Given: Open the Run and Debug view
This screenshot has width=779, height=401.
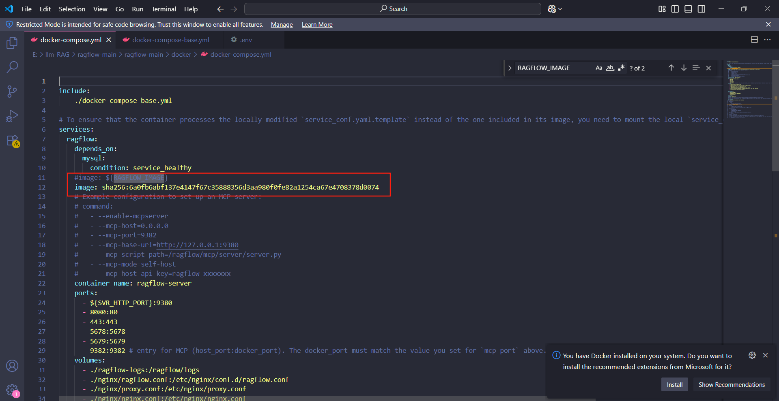Looking at the screenshot, I should tap(13, 115).
